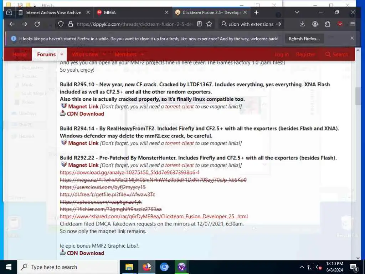Screen dimensions: 365x274
Task: Click the page vertical scrollbar thumb
Action: point(358,96)
